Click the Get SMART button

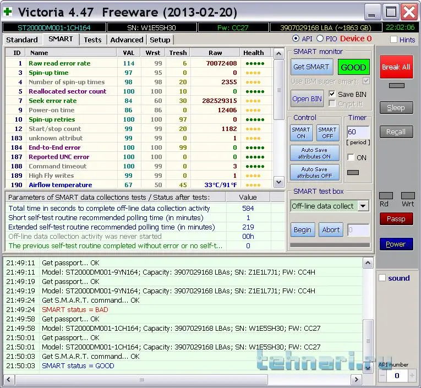(x=311, y=67)
